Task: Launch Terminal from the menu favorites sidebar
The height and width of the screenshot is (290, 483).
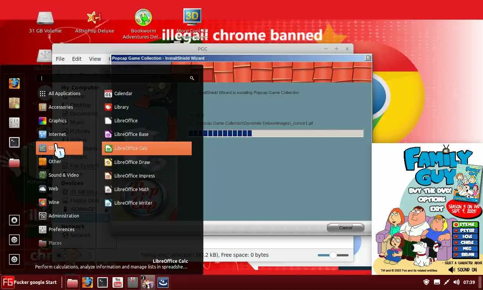Action: tap(14, 142)
